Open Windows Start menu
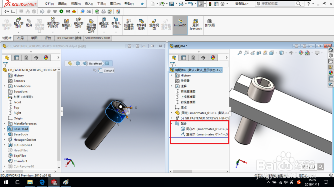 pyautogui.click(x=6, y=182)
